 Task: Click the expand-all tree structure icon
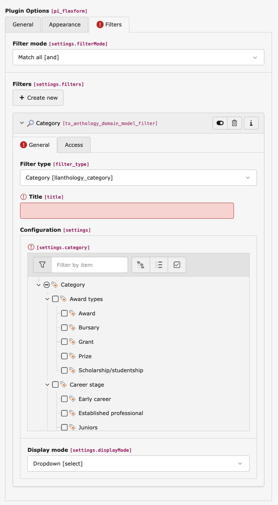(141, 265)
